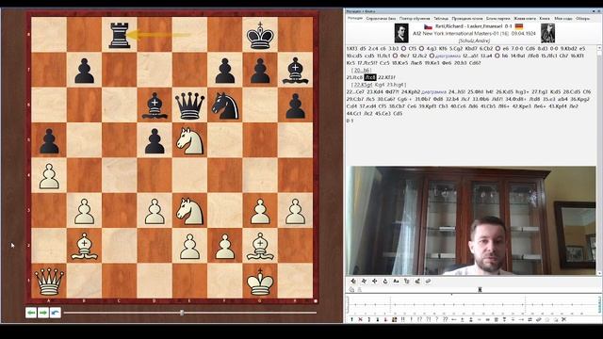603x339 pixels.
Task: Add the '=' equal position symbol
Action: click(480, 319)
